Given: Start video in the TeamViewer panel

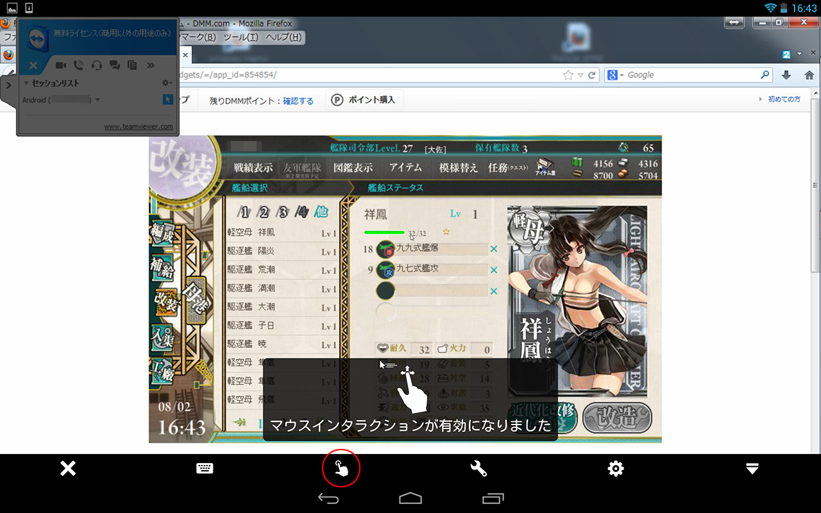Looking at the screenshot, I should coord(62,65).
